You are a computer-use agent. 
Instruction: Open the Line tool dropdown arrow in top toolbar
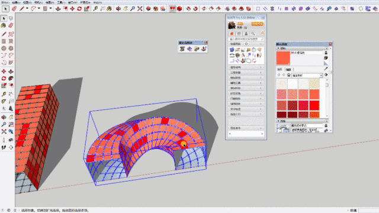click(27, 8)
